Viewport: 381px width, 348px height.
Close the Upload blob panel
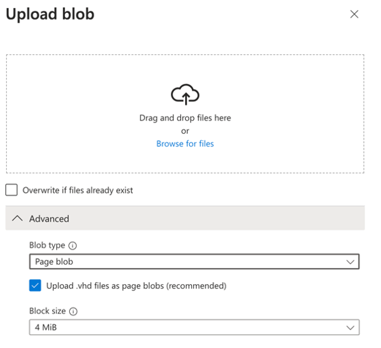(354, 14)
